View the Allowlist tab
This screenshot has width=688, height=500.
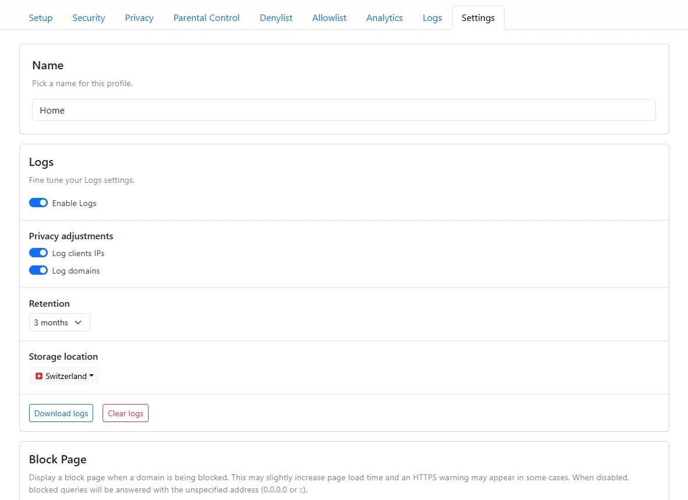tap(329, 18)
